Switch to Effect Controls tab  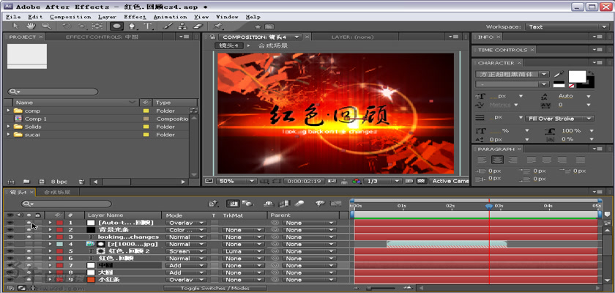click(100, 37)
